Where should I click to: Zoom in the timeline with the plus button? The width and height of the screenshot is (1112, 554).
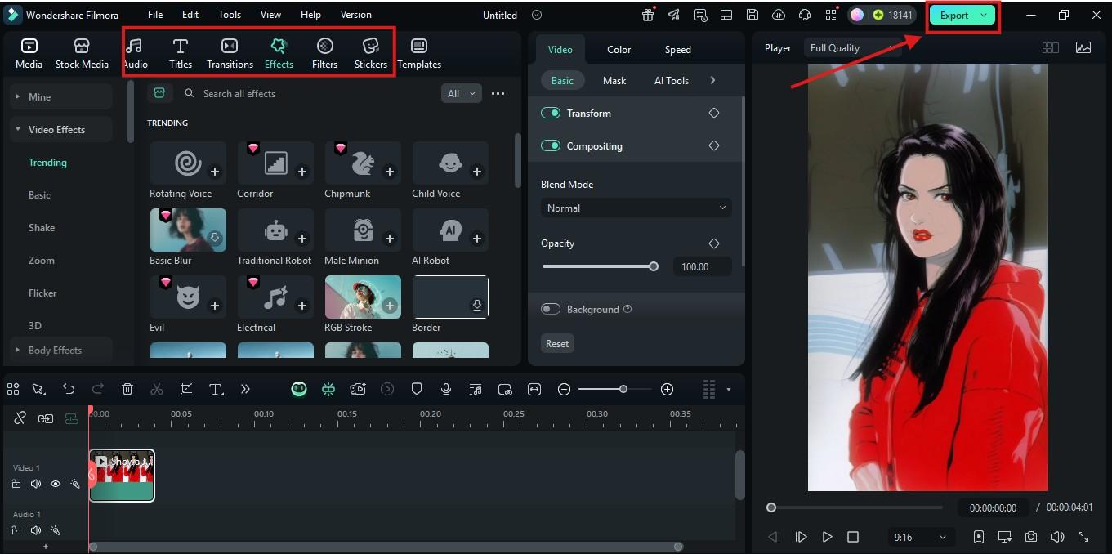pos(667,389)
